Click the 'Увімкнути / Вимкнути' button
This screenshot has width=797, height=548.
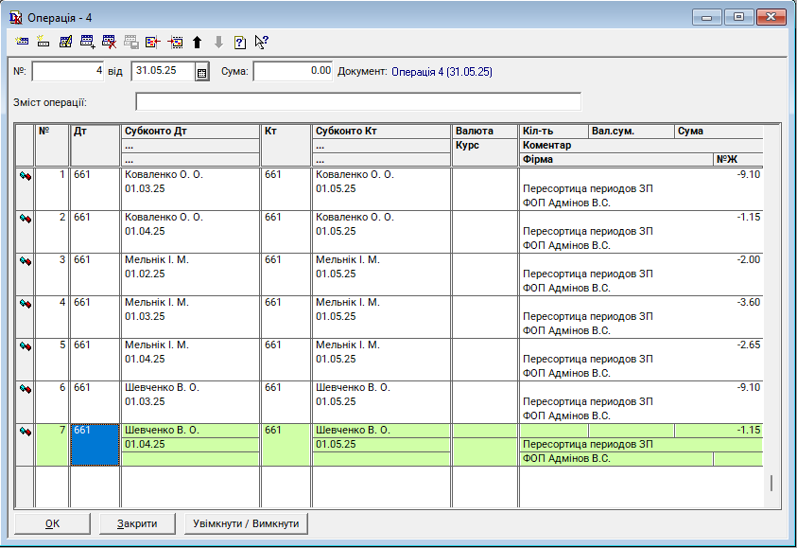click(246, 523)
